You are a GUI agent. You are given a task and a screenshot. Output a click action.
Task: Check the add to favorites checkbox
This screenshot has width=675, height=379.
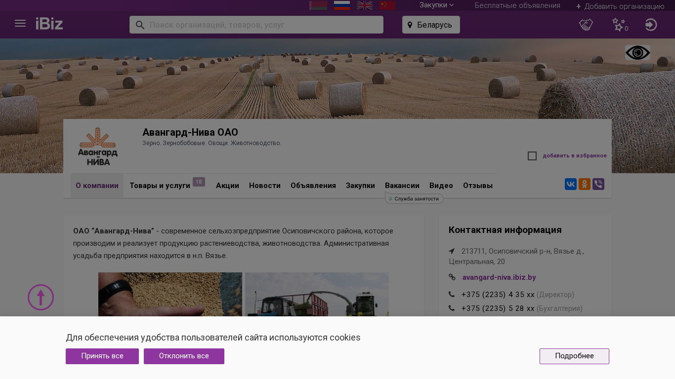[x=532, y=156]
